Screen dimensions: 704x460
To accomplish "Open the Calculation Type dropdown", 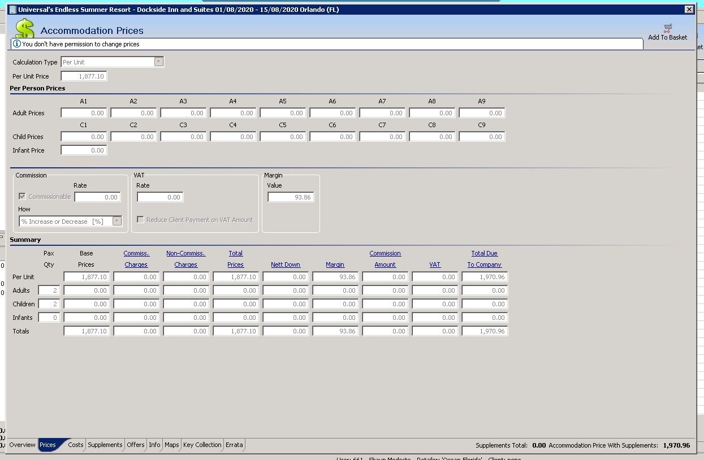I will coord(159,62).
